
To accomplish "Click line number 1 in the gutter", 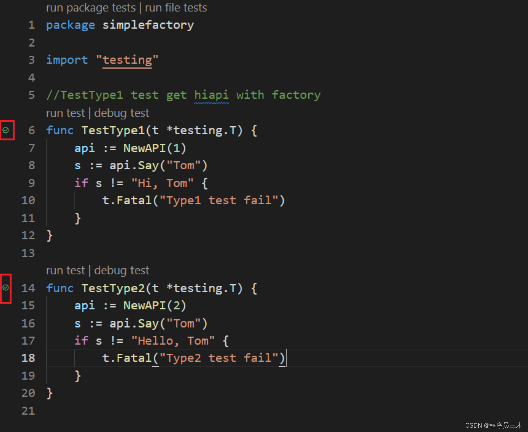I will [x=32, y=25].
